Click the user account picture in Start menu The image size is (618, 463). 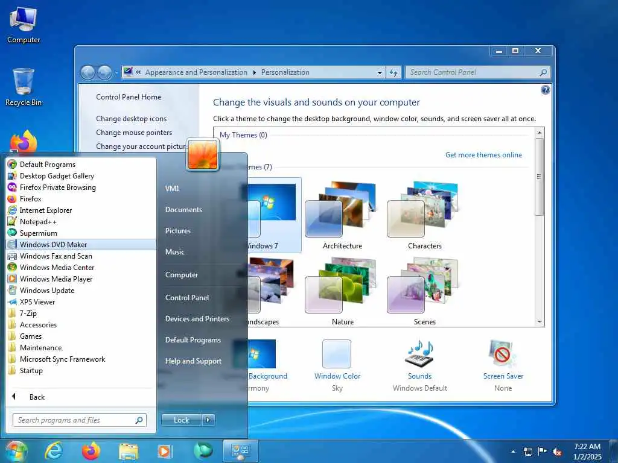203,155
